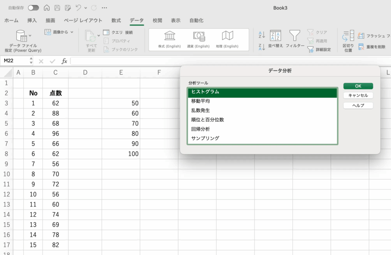The height and width of the screenshot is (255, 391).
Task: Expand the 画像から dropdown arrow
Action: coord(72,32)
